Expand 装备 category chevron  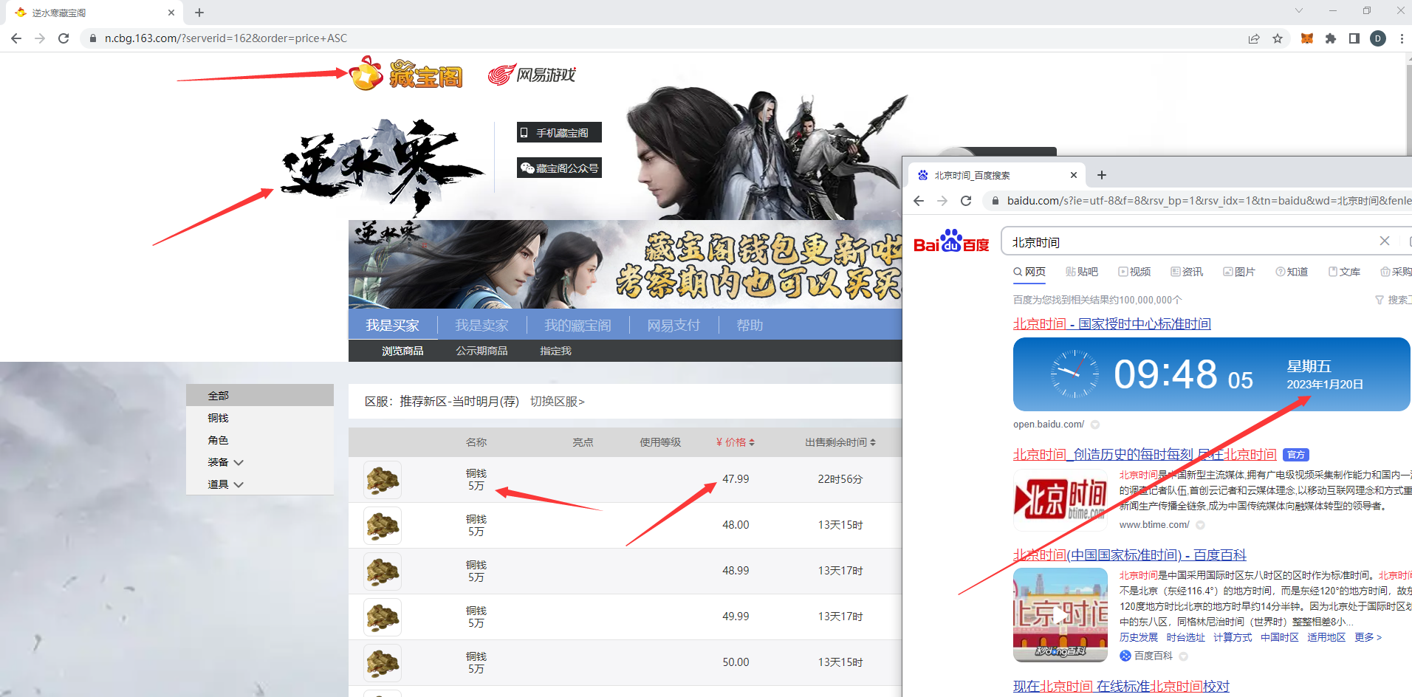[239, 462]
